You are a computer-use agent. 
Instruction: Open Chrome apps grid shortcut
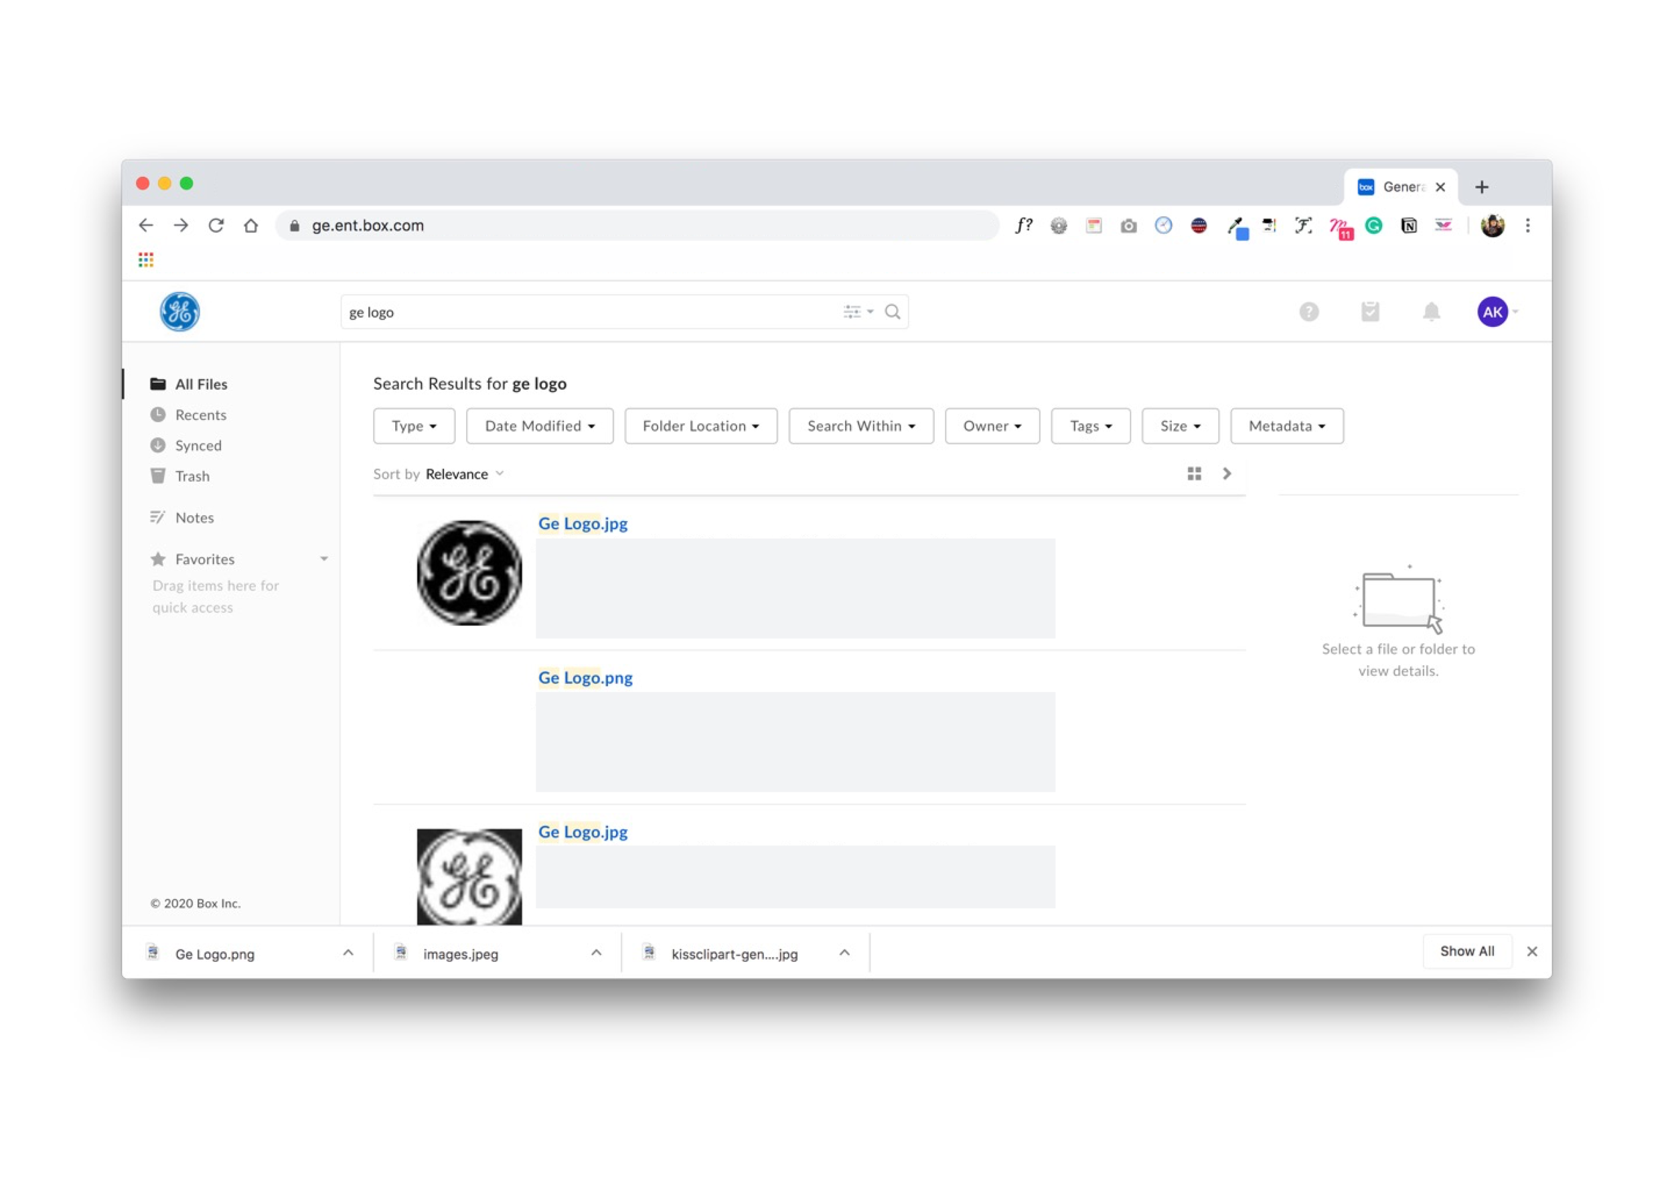tap(146, 260)
